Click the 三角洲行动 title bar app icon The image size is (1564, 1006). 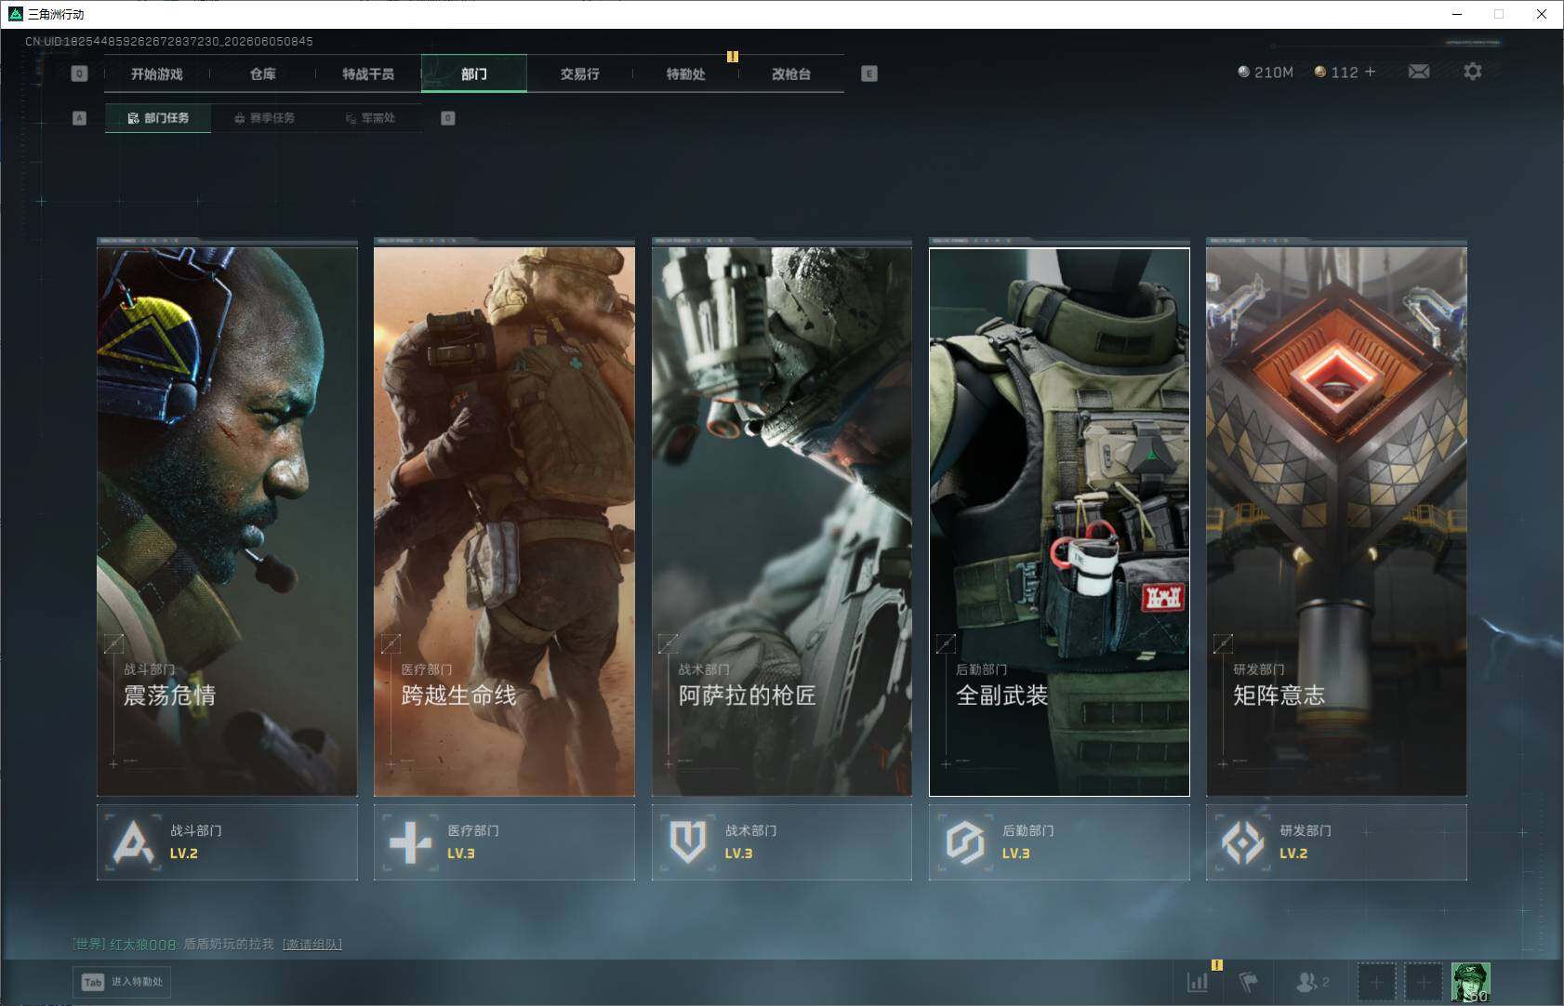pyautogui.click(x=15, y=14)
